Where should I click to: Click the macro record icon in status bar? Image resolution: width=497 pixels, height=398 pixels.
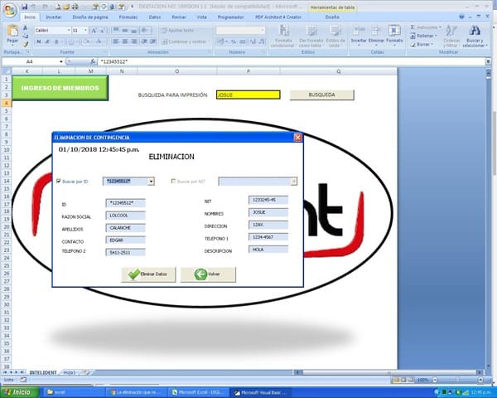click(23, 379)
